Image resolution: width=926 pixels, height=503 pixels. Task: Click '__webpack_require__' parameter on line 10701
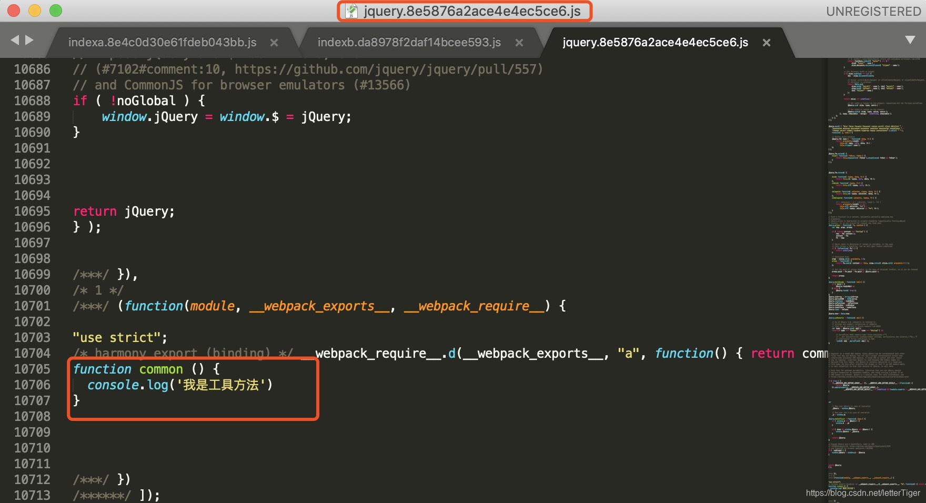pyautogui.click(x=474, y=306)
